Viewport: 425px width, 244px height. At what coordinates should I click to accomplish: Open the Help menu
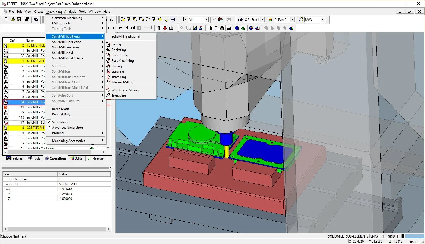pos(107,12)
